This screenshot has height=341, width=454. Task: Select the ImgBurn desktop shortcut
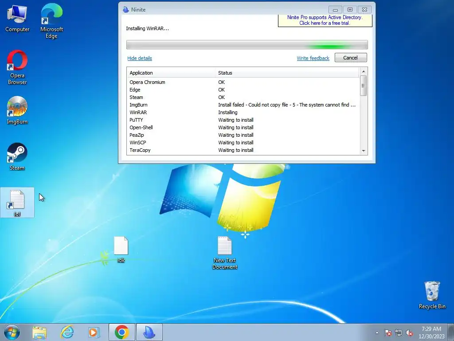[17, 110]
